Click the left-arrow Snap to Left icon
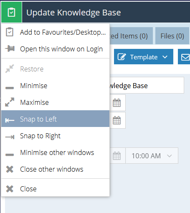The image size is (190, 213). point(10,120)
